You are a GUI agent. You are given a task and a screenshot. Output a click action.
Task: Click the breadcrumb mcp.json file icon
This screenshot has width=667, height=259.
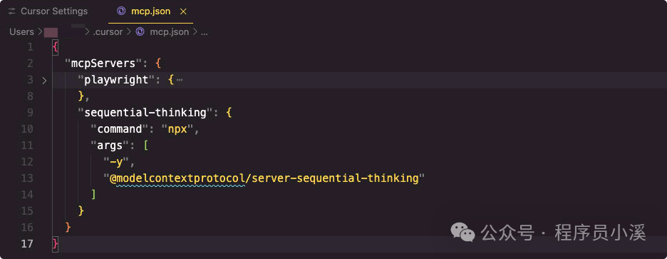pyautogui.click(x=140, y=31)
